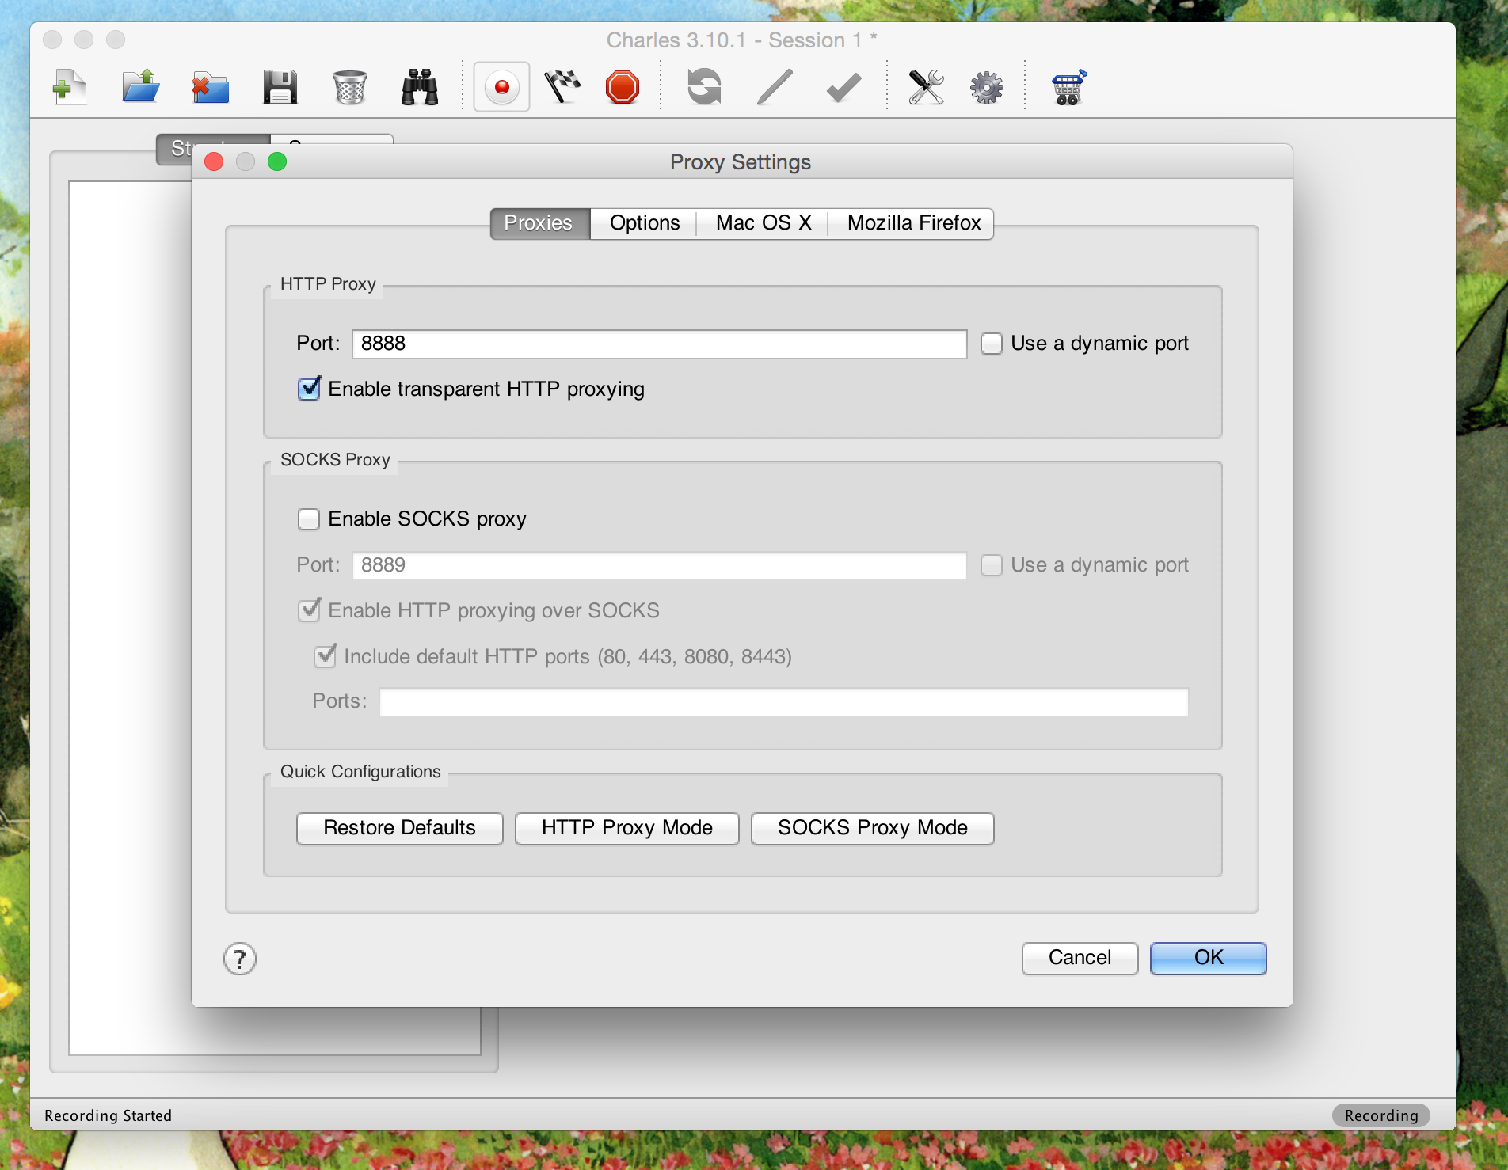Toggle SOCKS Use a dynamic port checkbox
This screenshot has height=1170, width=1508.
[x=991, y=565]
